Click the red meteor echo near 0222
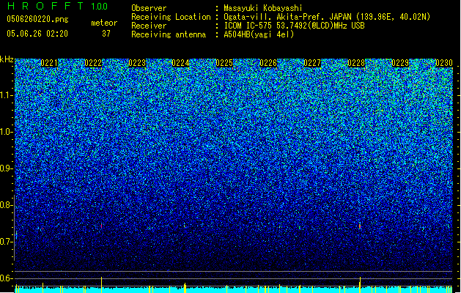The height and width of the screenshot is (293, 461). (x=101, y=226)
